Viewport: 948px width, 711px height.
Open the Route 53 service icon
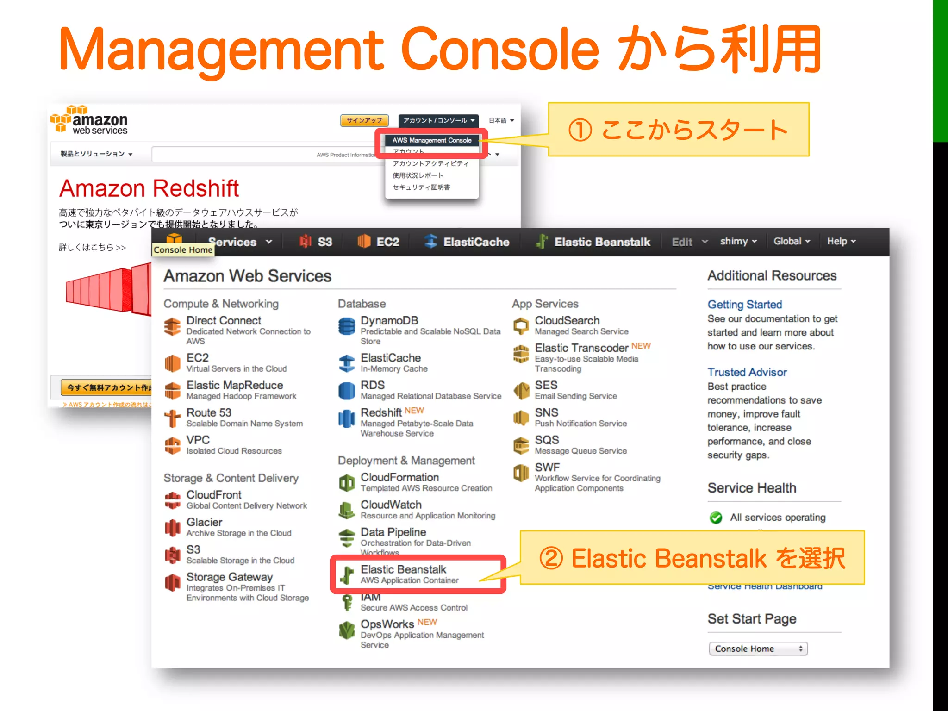coord(173,418)
